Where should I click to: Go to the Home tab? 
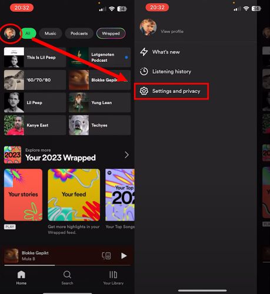pos(21,278)
